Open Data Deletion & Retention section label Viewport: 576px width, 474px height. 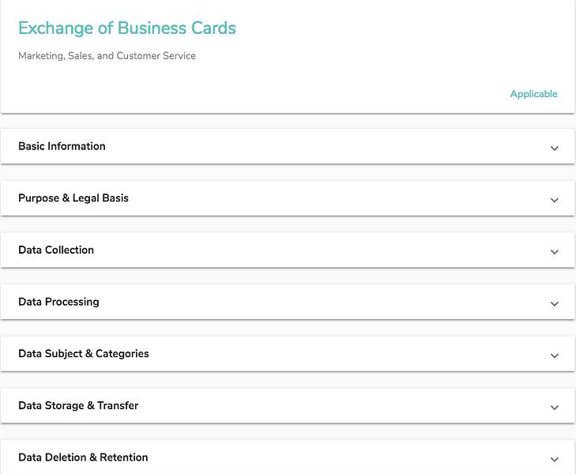pos(83,457)
